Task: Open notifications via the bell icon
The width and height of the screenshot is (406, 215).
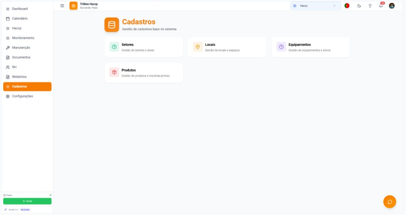Action: [381, 6]
